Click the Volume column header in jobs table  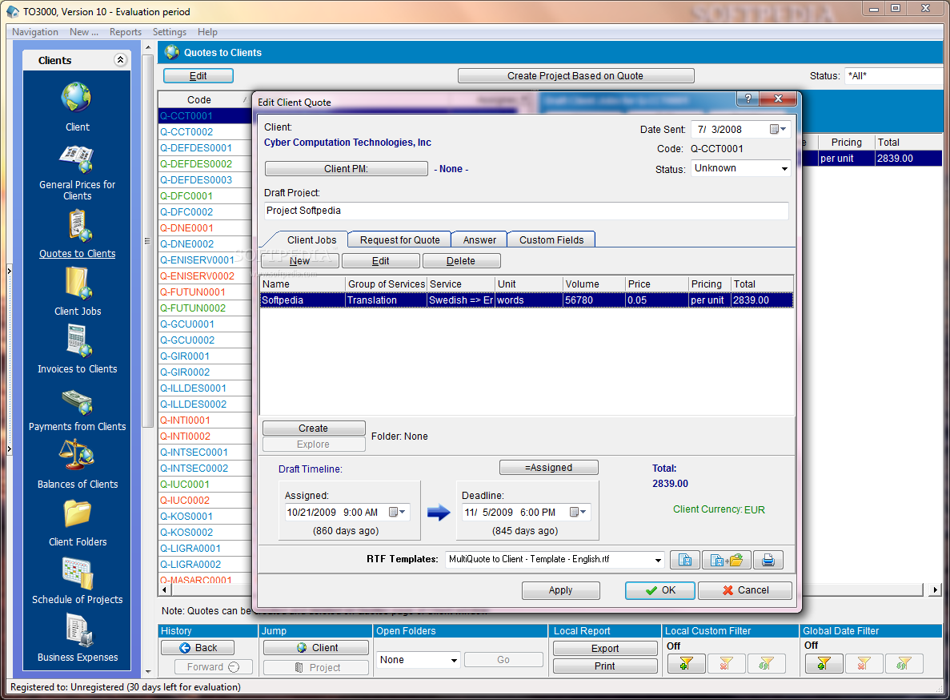(x=594, y=284)
